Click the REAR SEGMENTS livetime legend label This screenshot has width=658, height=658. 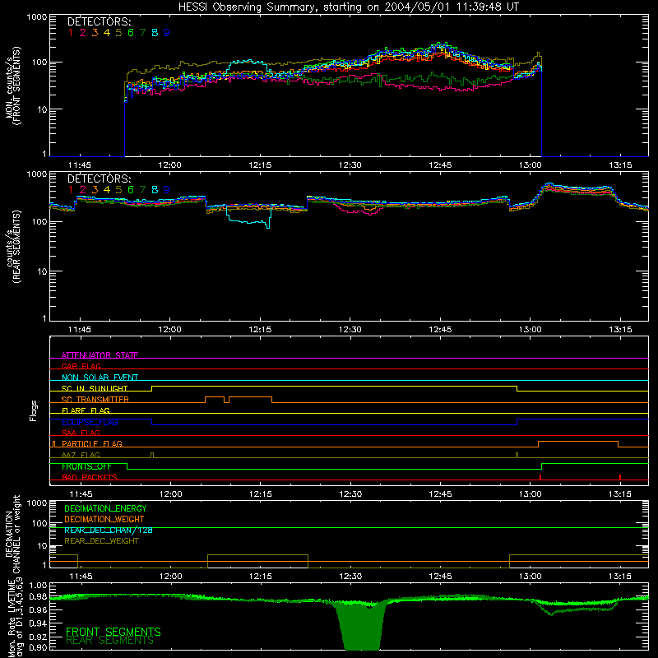coord(110,641)
